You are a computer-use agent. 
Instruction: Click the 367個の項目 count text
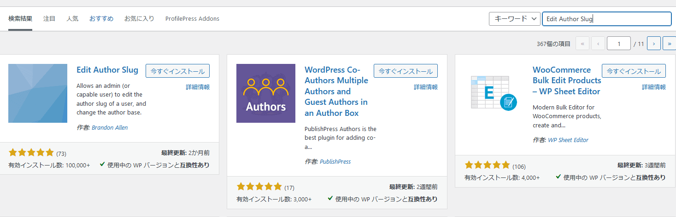553,44
